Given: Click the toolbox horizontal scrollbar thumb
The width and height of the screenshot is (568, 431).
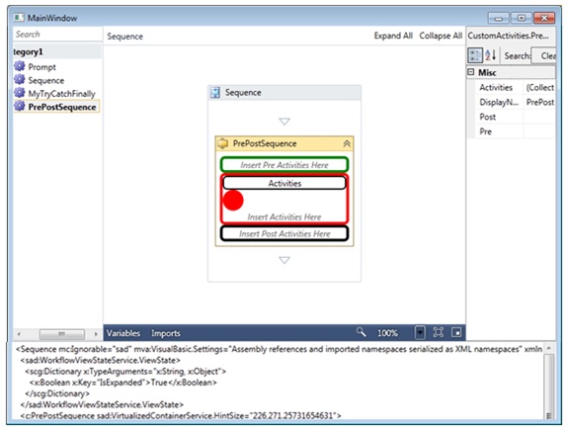Looking at the screenshot, I should point(61,334).
